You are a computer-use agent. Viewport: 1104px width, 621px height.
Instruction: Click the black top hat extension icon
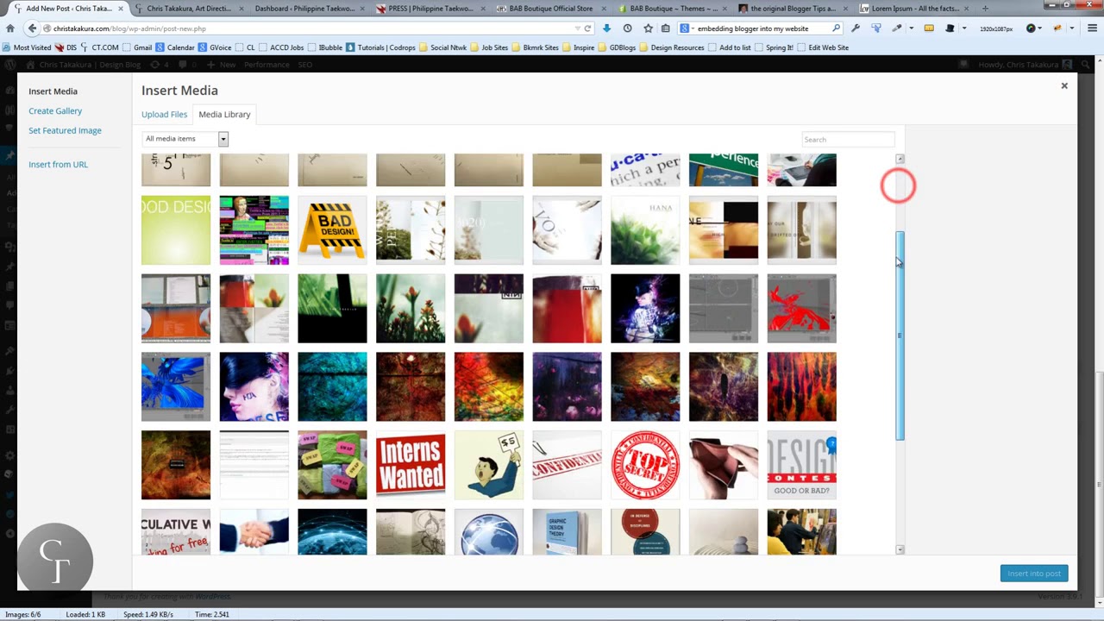point(950,28)
